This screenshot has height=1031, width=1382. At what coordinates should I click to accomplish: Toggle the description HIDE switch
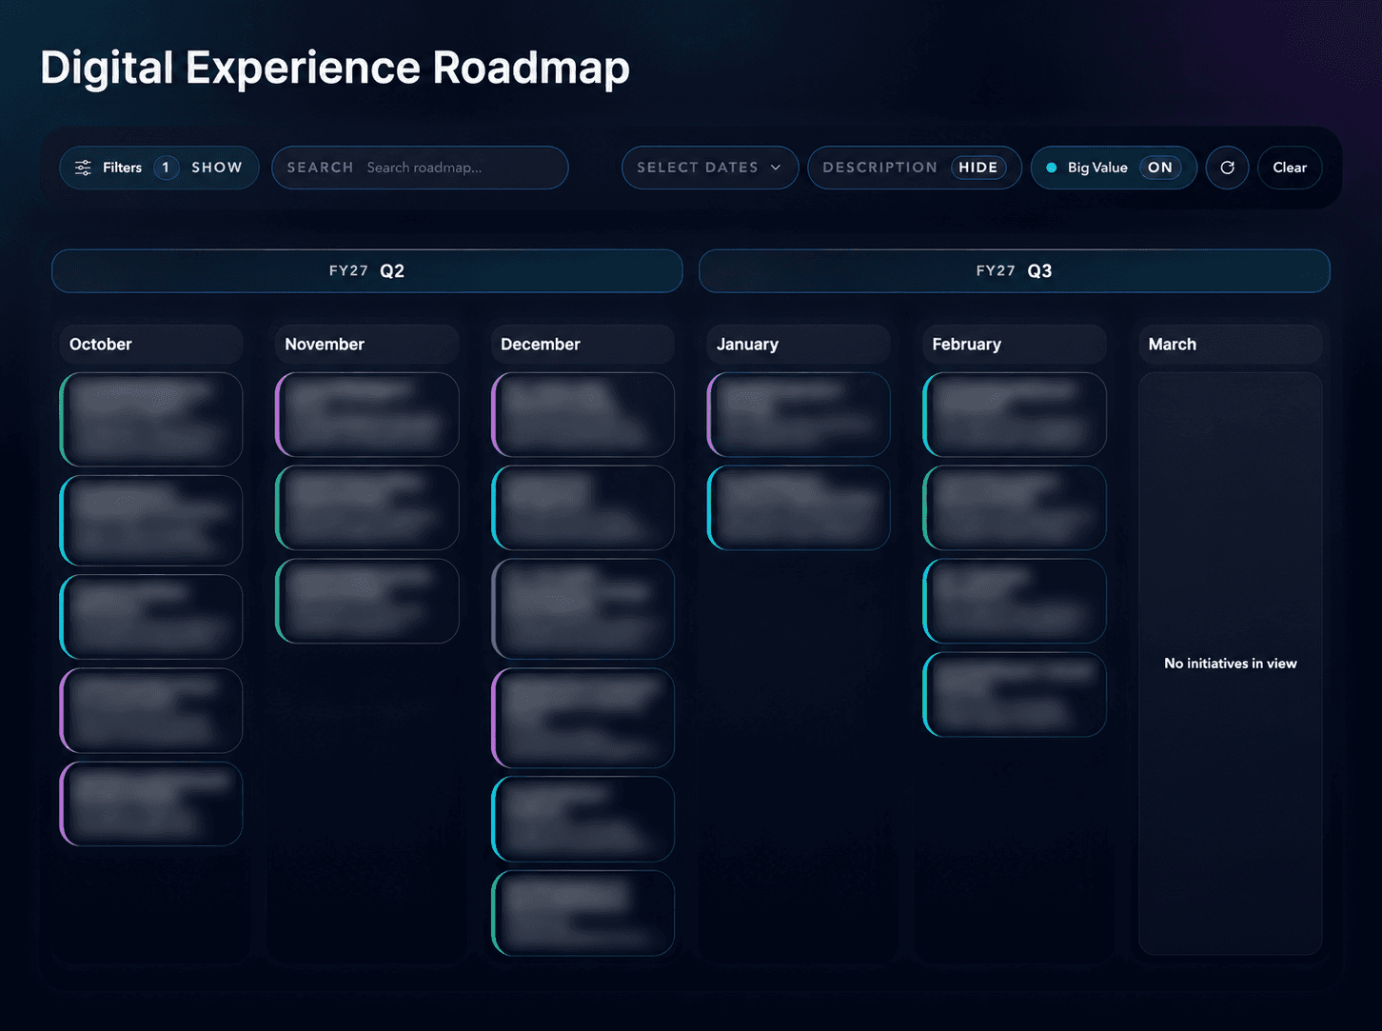tap(977, 168)
